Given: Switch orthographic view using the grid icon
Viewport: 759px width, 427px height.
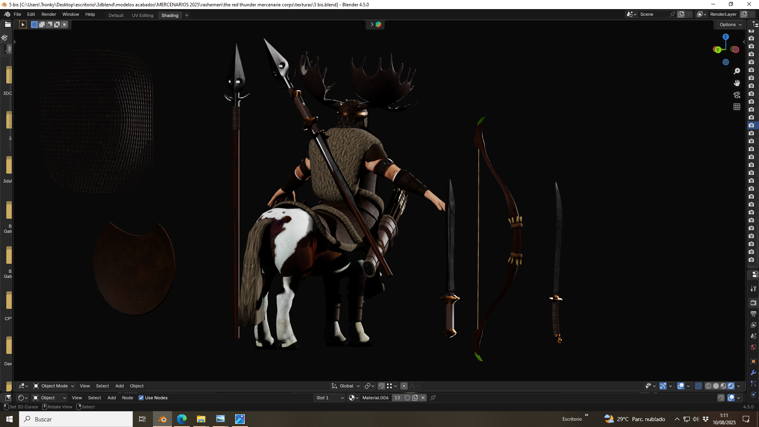Looking at the screenshot, I should [x=737, y=107].
